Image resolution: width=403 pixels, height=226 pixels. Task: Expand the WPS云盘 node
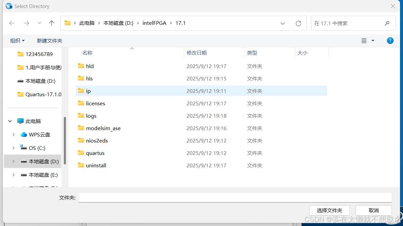point(14,134)
